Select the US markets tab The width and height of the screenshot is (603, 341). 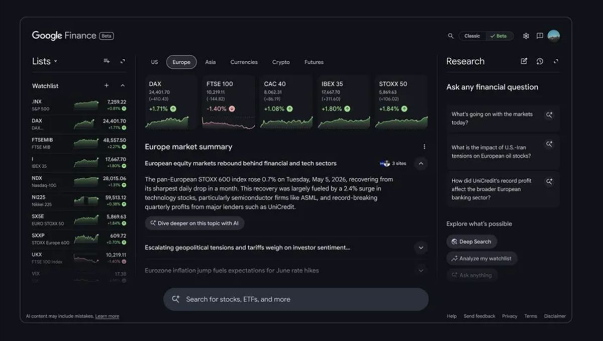154,62
